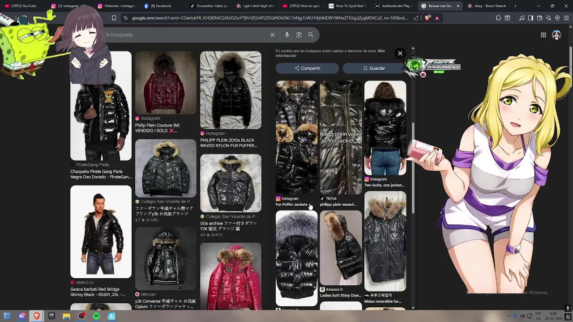Viewport: 573px width, 322px height.
Task: Open 'Two looks, one jacket' Instagram result
Action: click(x=384, y=185)
